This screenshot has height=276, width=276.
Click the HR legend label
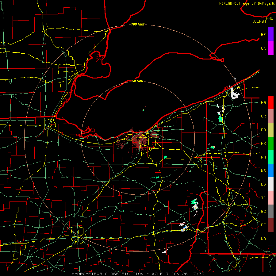click(x=263, y=143)
